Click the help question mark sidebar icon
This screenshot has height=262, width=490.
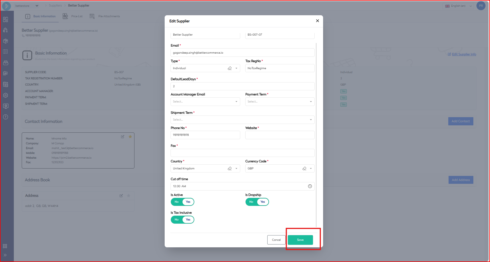(x=5, y=117)
